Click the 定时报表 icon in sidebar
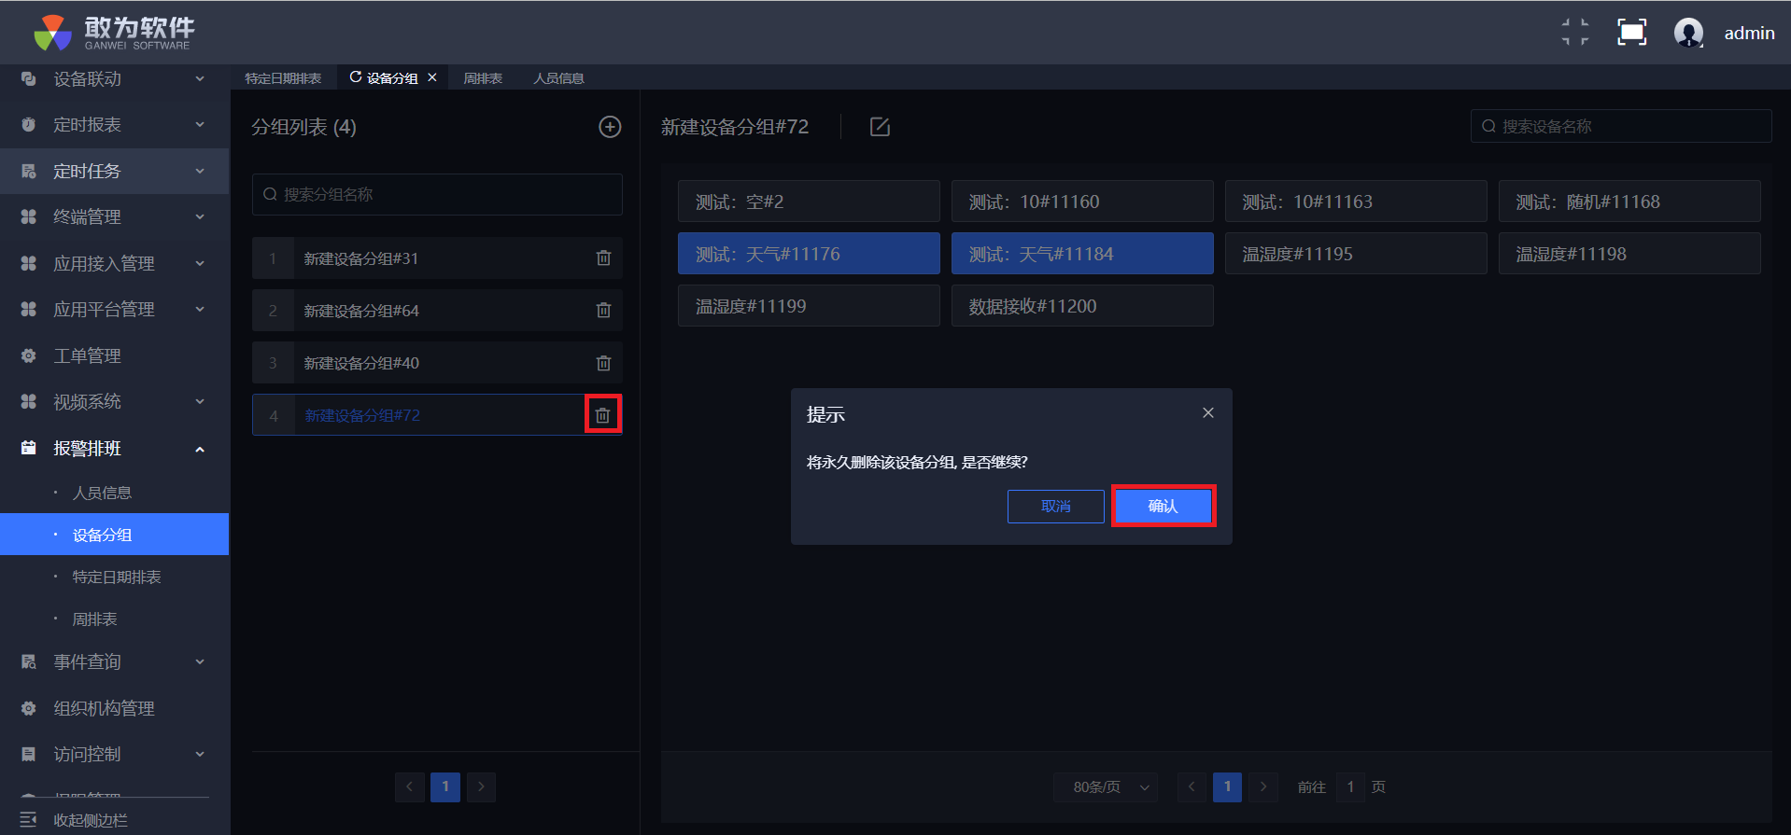 pyautogui.click(x=29, y=124)
